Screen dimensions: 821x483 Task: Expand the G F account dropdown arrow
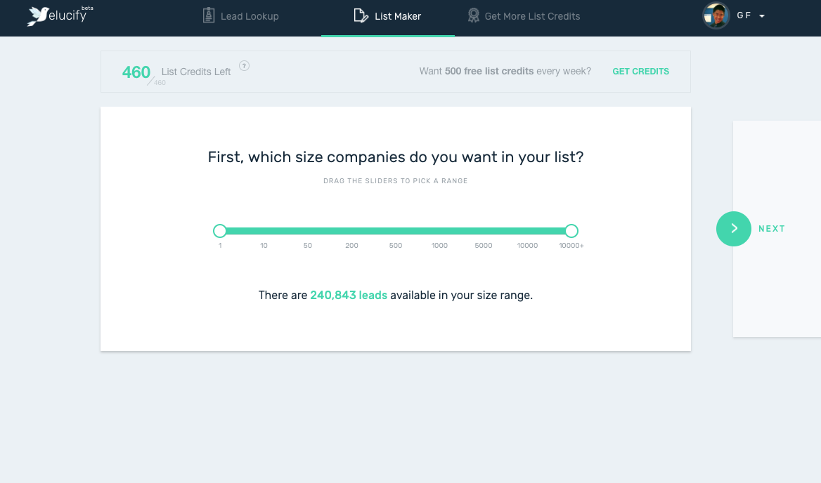tap(762, 16)
